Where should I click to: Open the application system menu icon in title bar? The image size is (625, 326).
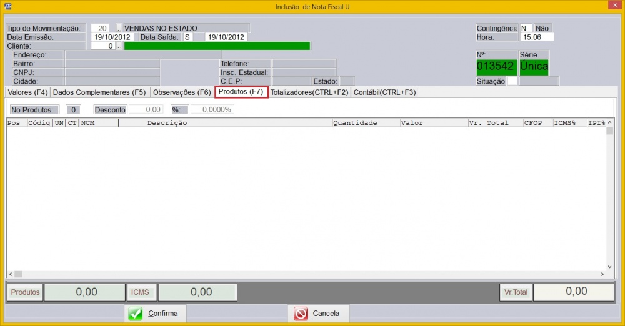8,7
